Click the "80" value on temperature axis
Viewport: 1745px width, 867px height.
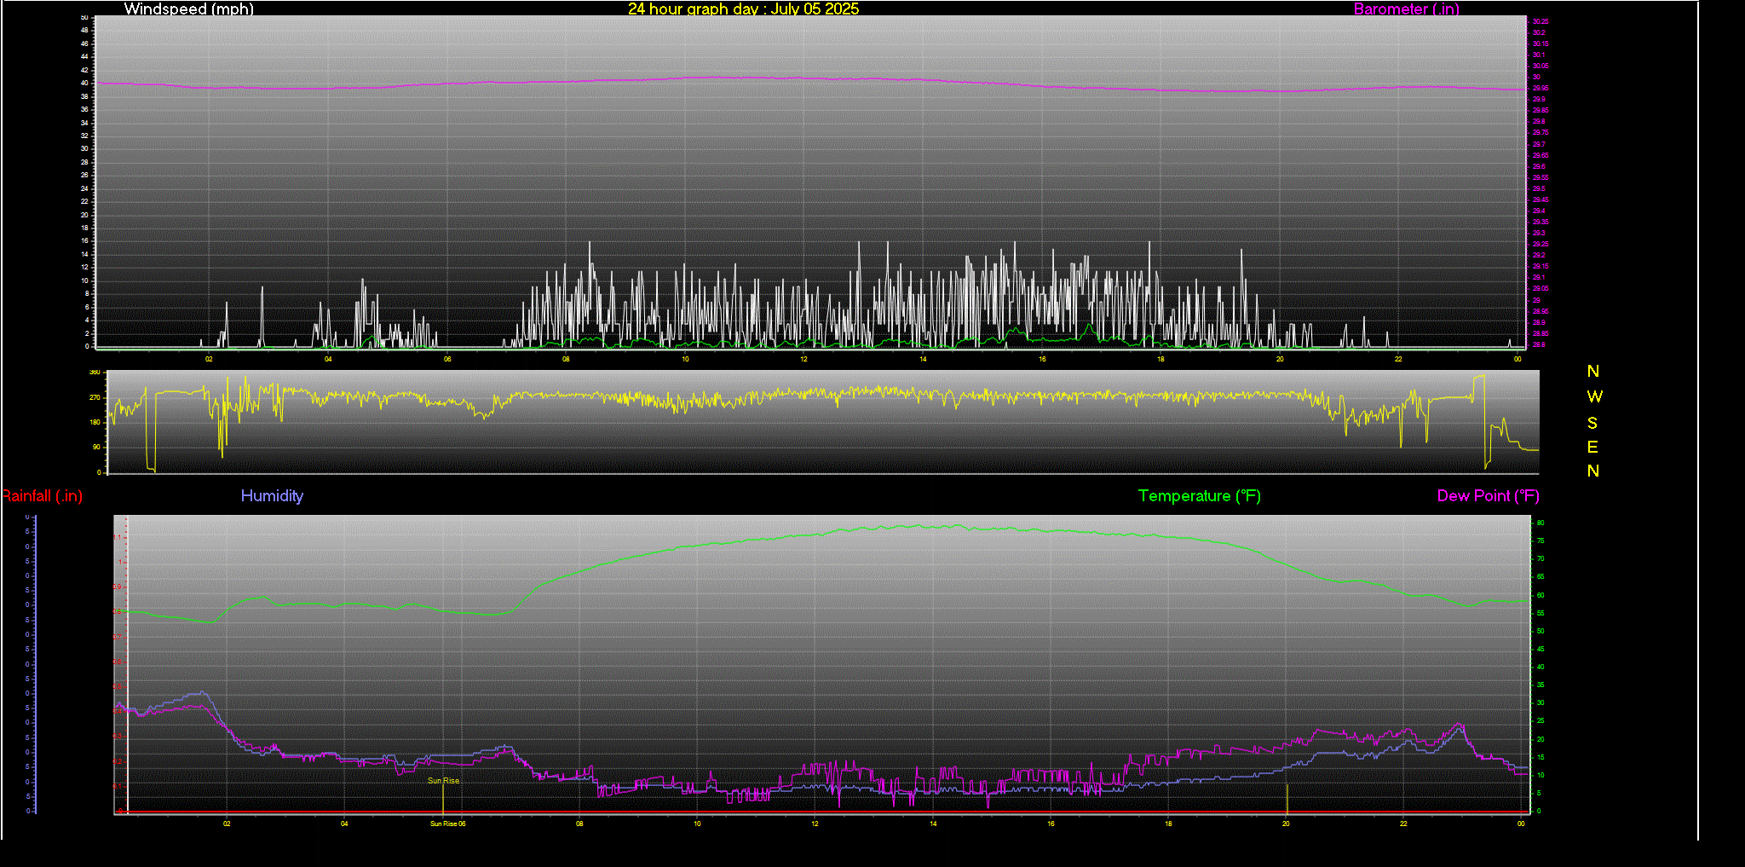[x=1541, y=523]
